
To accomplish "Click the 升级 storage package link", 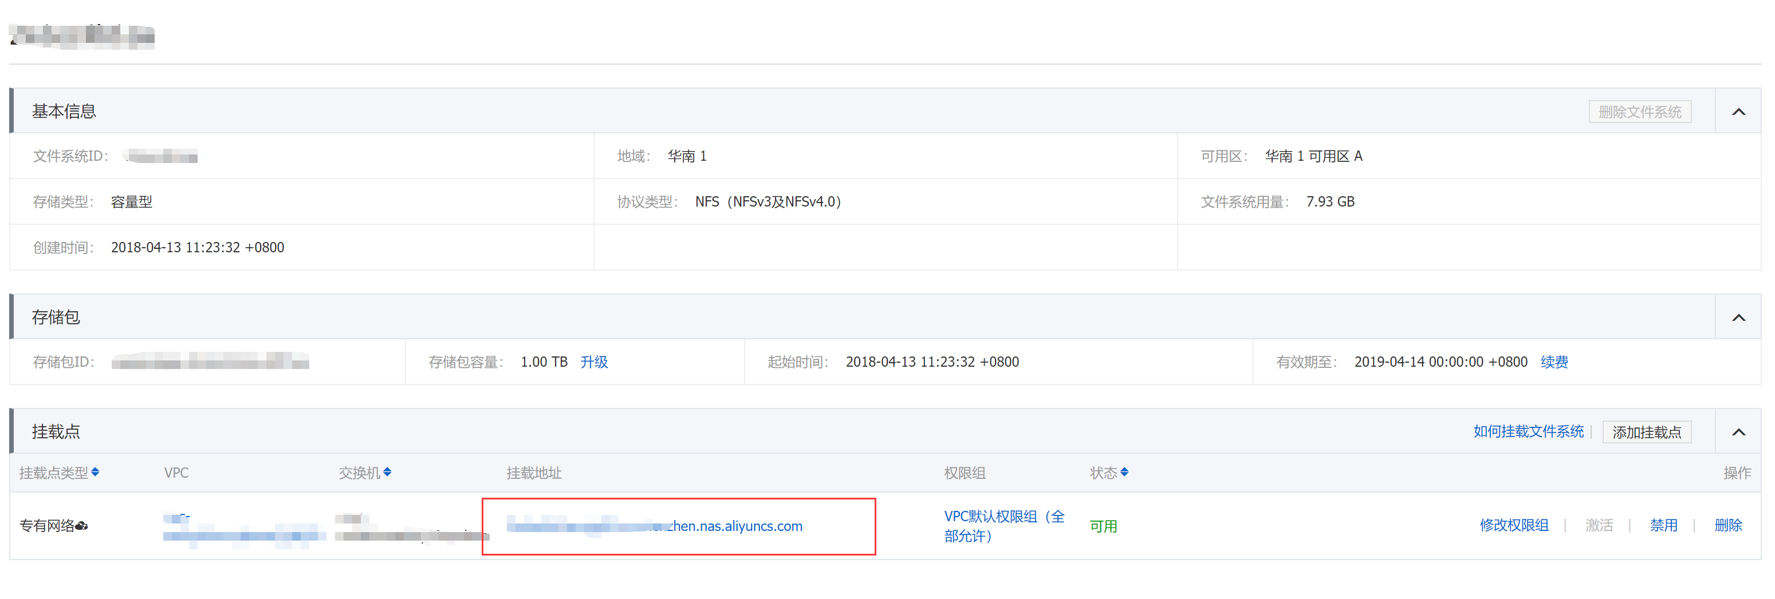I will [593, 362].
